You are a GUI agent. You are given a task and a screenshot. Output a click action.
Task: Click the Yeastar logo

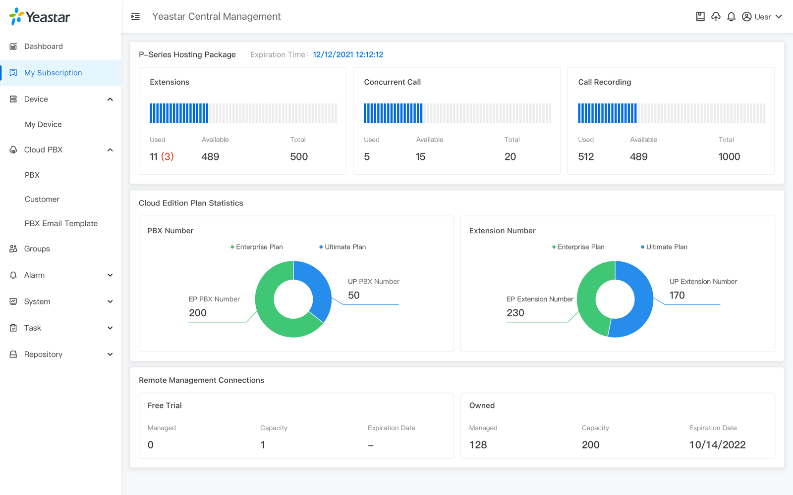click(40, 17)
